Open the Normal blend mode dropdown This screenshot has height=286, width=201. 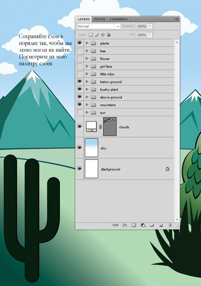[x=99, y=26]
